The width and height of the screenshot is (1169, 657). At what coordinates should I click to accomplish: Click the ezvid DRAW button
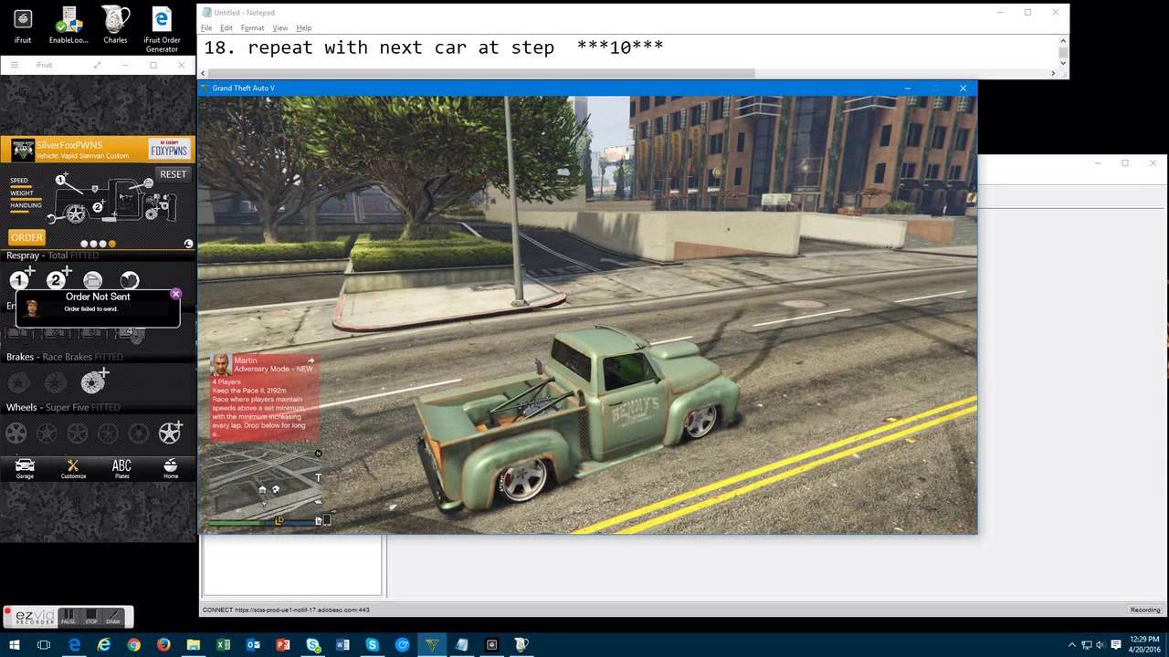click(x=113, y=617)
